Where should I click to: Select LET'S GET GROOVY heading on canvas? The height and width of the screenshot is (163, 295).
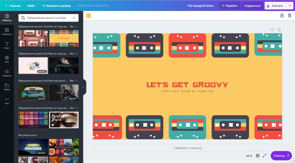pos(187,85)
